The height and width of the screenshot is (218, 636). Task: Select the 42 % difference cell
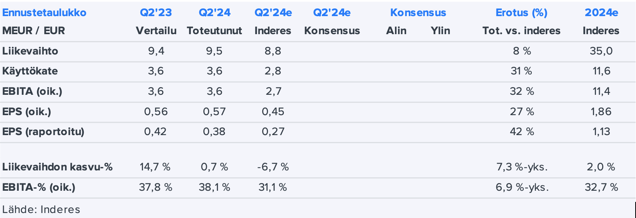click(x=522, y=132)
